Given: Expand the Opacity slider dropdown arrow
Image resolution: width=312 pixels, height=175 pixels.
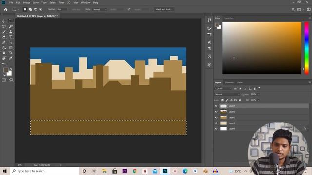Looking at the screenshot, I should pos(259,94).
